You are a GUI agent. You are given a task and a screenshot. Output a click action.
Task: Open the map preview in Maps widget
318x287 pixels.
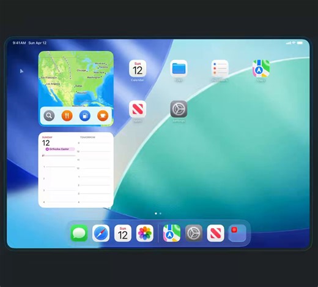click(76, 78)
